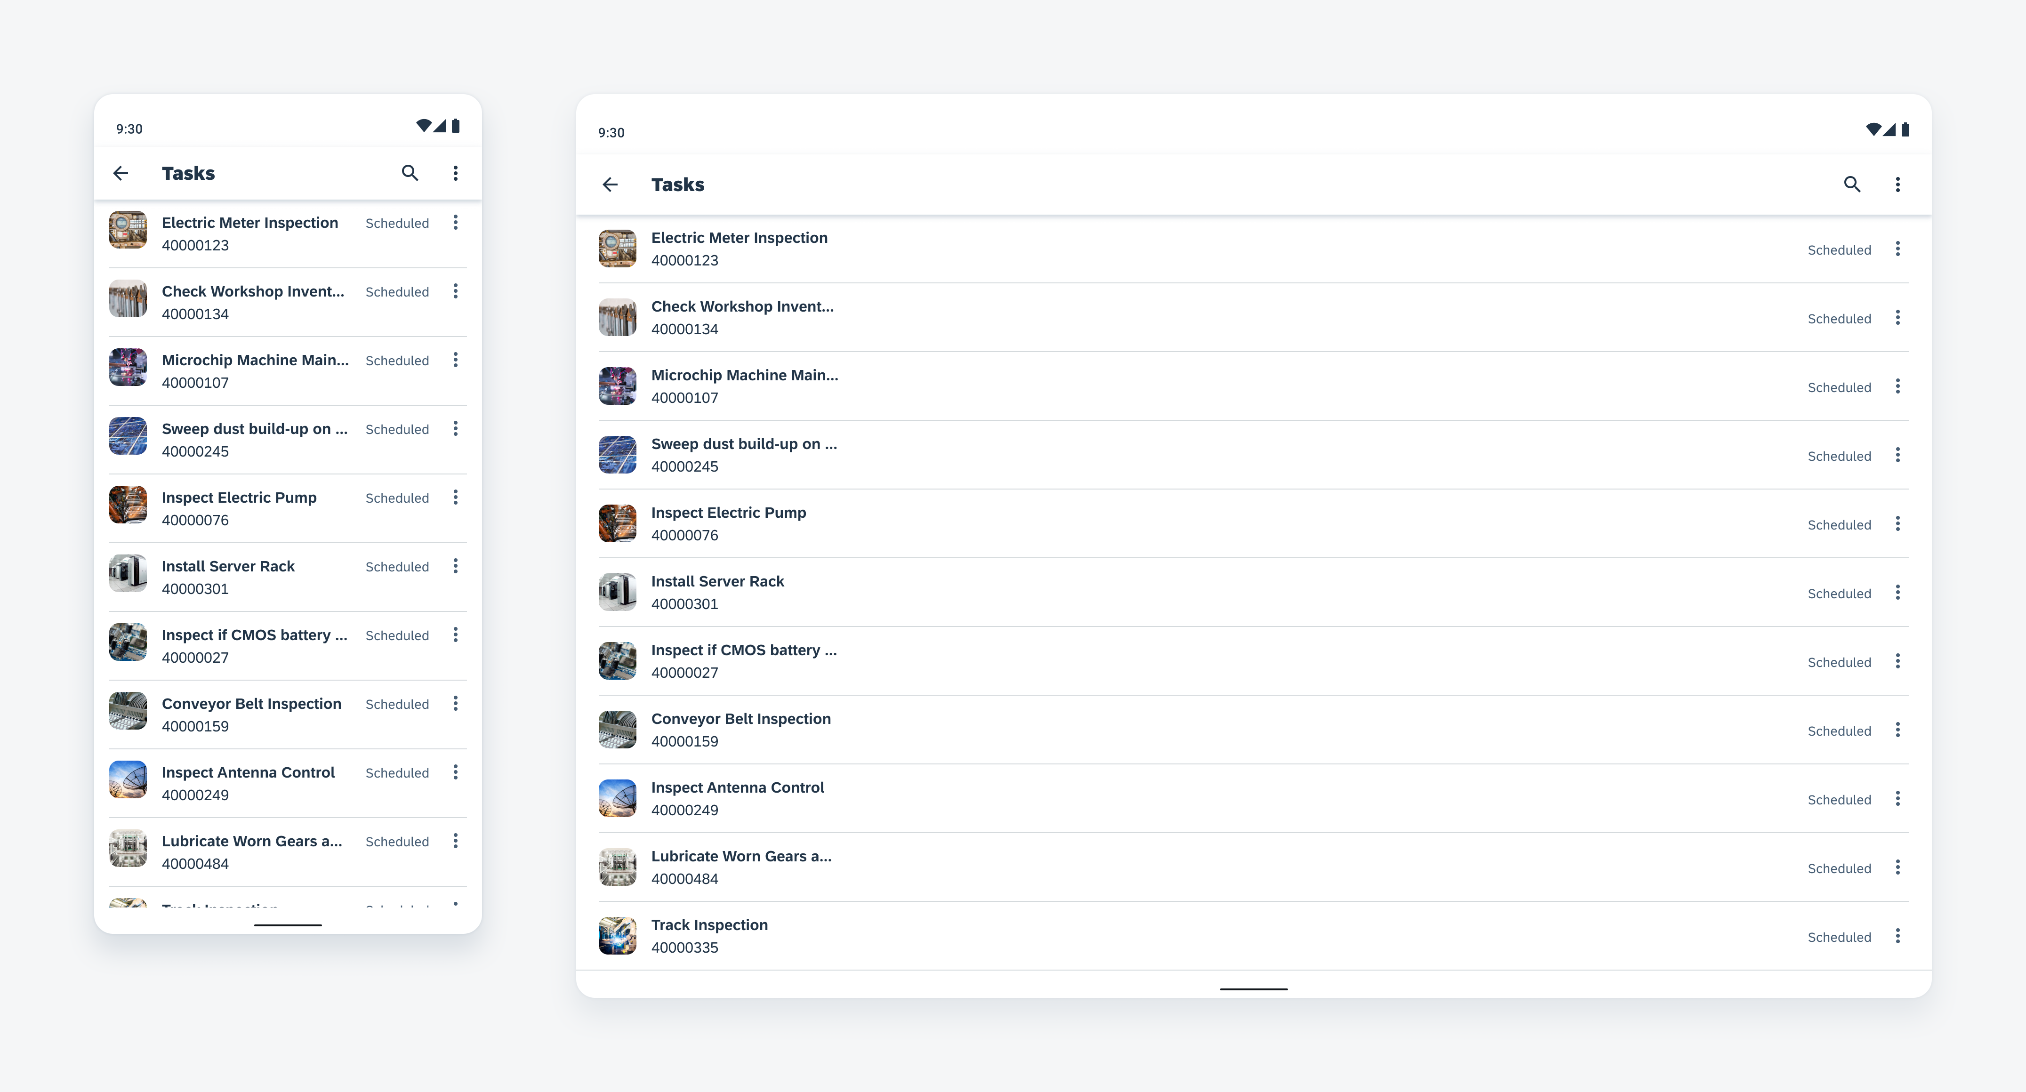Image resolution: width=2026 pixels, height=1092 pixels.
Task: Open main Tasks screen overflow menu
Action: (x=1901, y=184)
